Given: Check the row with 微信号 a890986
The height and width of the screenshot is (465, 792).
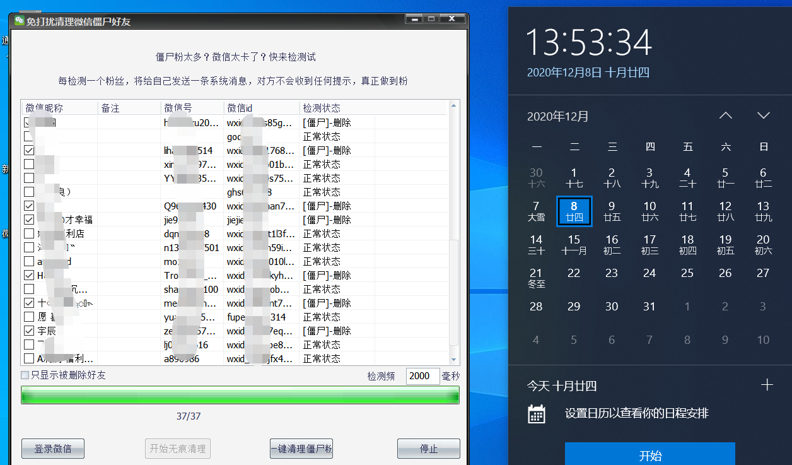Looking at the screenshot, I should 29,359.
